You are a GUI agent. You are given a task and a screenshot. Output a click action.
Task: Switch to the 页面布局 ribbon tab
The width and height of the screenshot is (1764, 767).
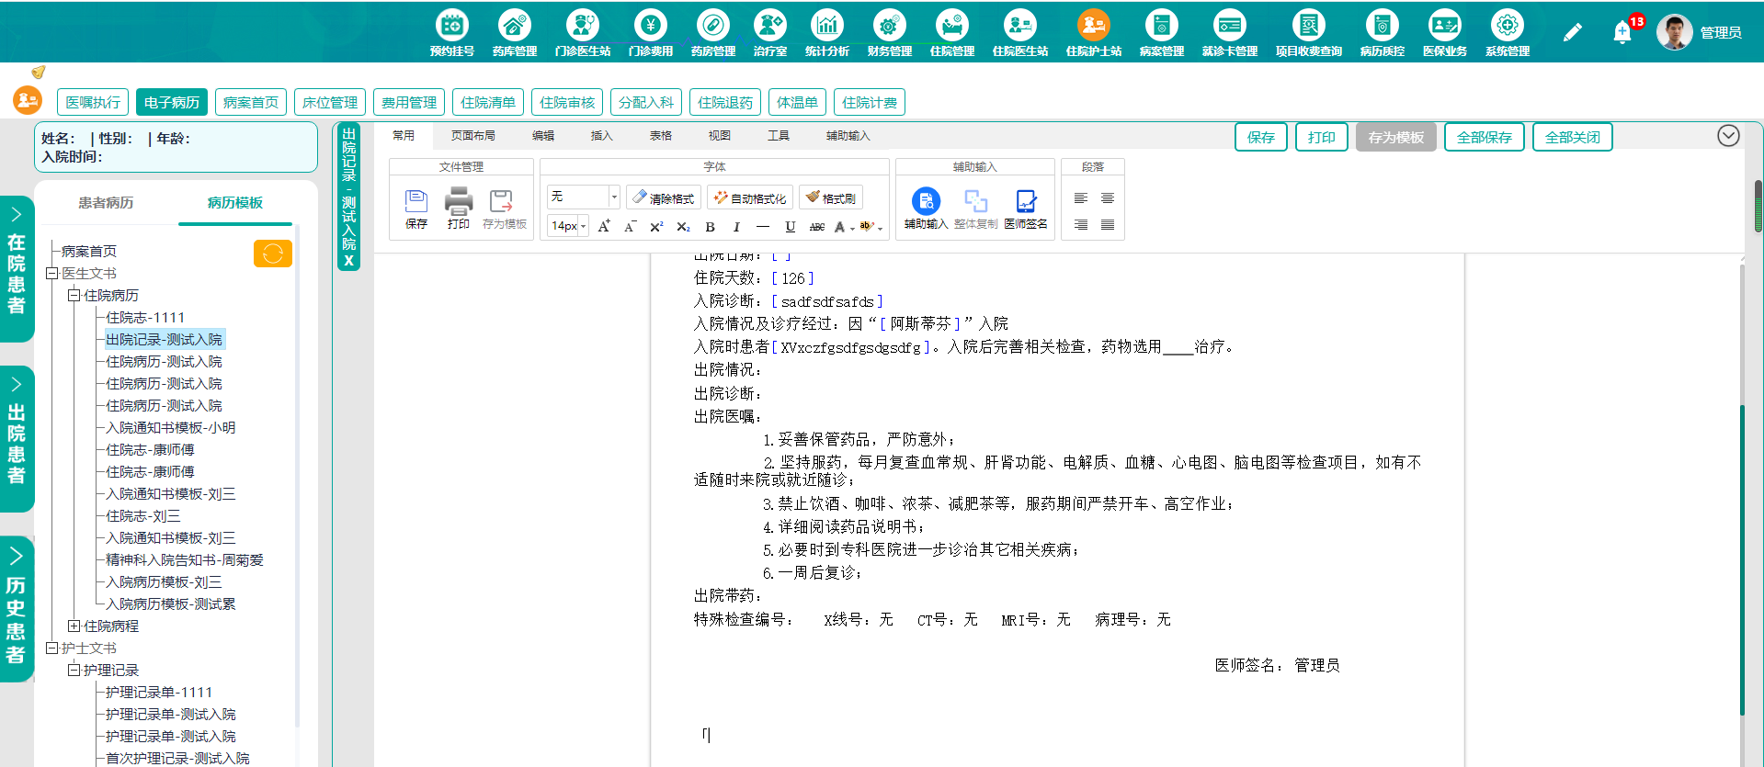click(x=472, y=136)
